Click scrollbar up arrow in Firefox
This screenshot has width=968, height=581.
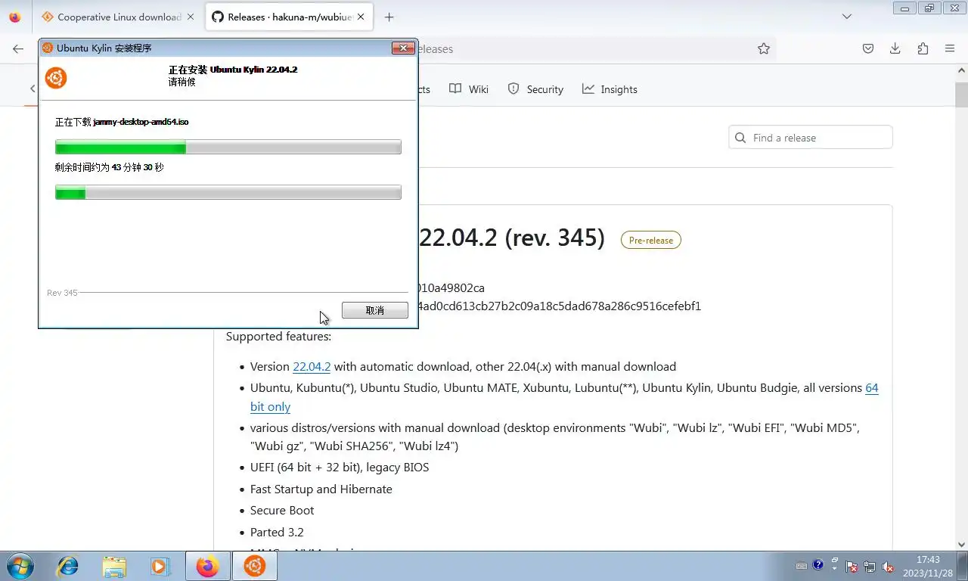[x=962, y=70]
